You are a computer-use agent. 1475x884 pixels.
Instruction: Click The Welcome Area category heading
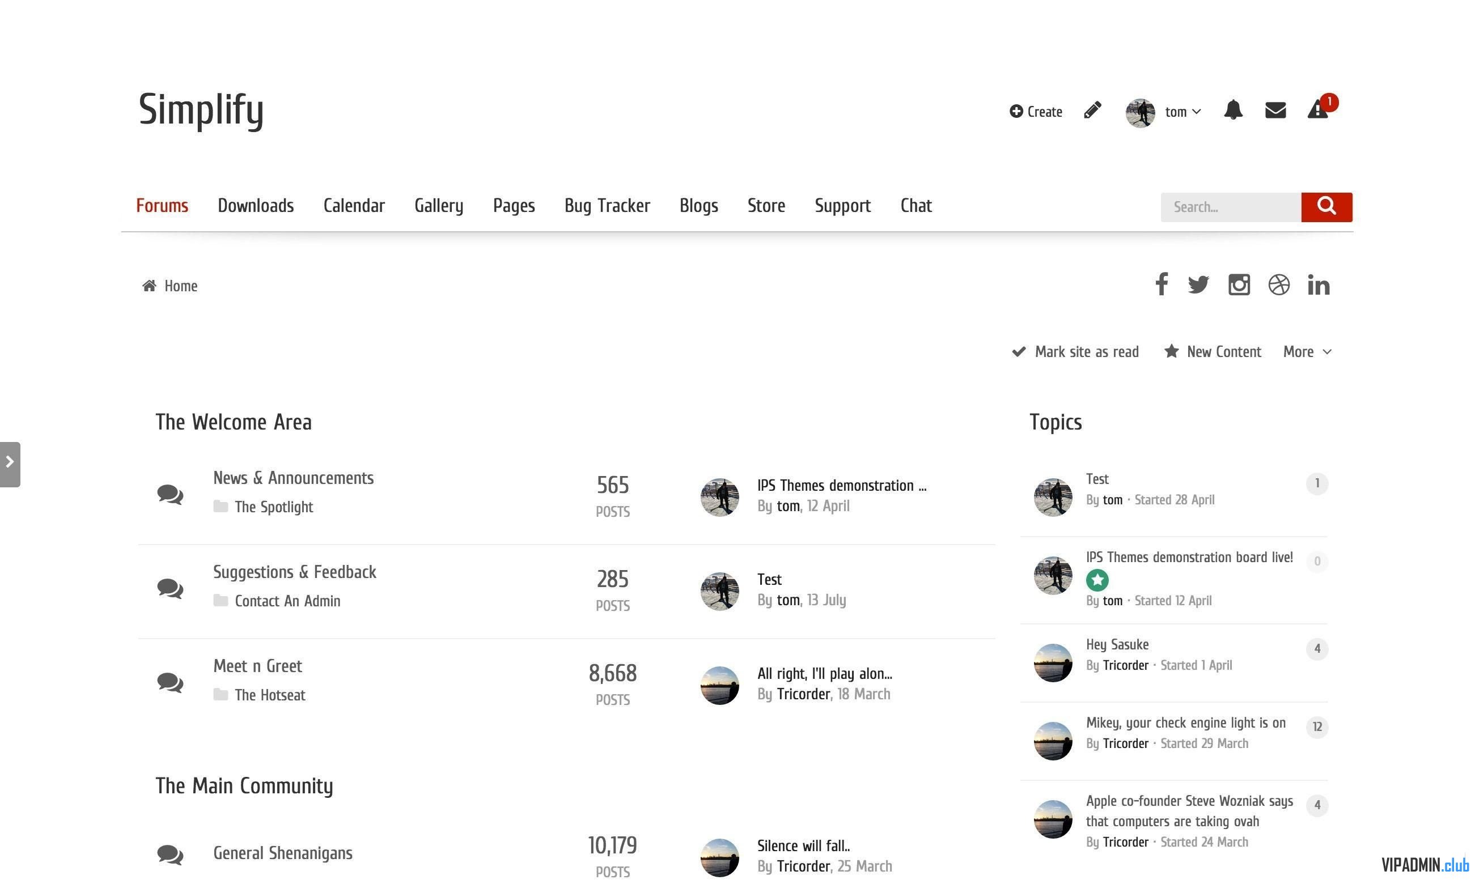(233, 422)
